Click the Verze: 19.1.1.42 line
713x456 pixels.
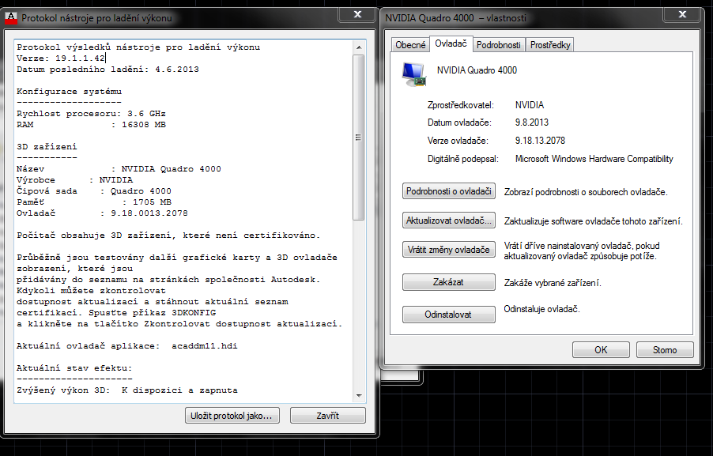(61, 58)
